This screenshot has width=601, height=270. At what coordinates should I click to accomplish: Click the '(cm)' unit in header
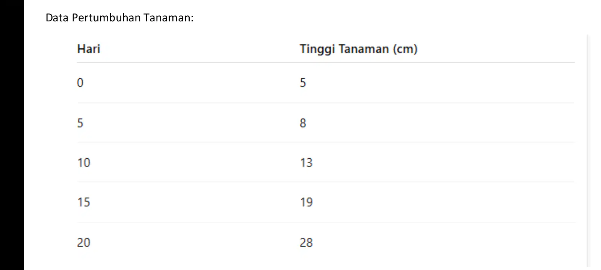(405, 49)
